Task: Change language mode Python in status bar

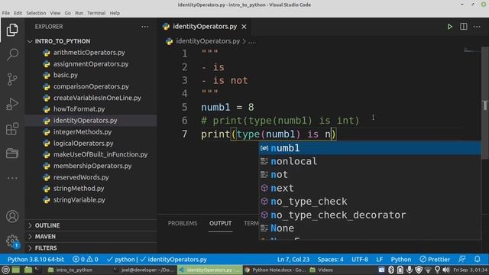Action: click(x=400, y=259)
